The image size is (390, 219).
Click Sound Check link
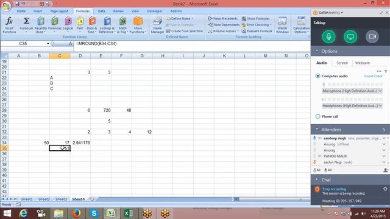coord(373,76)
